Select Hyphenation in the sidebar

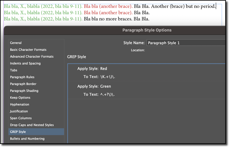[19, 105]
